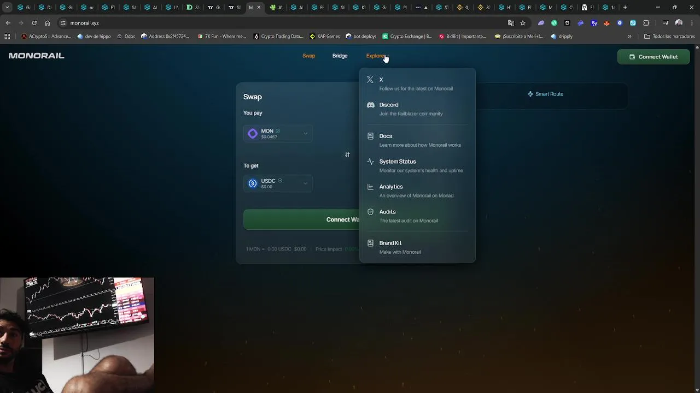Image resolution: width=700 pixels, height=393 pixels.
Task: Open a new tab with plus button
Action: click(x=625, y=7)
